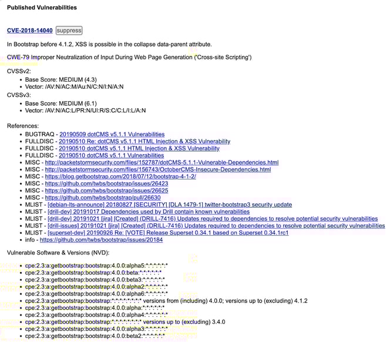
Task: Click cpe bootstrap:4.0.0:alpha6 entry
Action: tap(96, 294)
